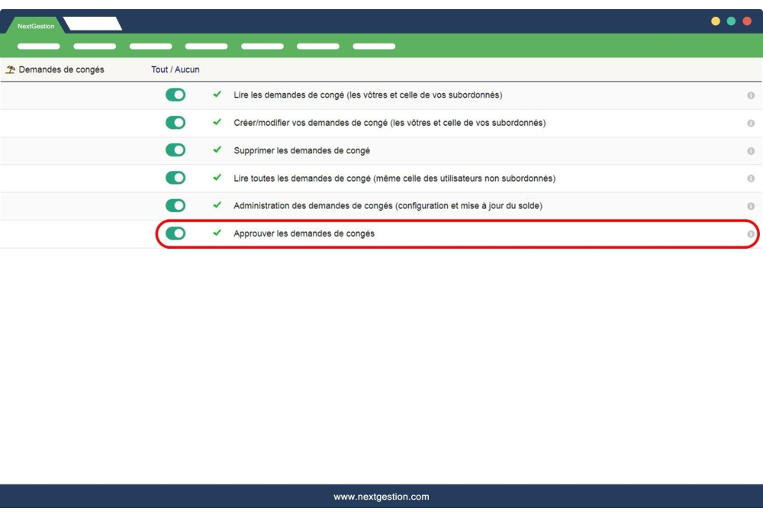Click the green checkmark beside "Approuver les demandes"
This screenshot has width=763, height=518.
(x=219, y=233)
